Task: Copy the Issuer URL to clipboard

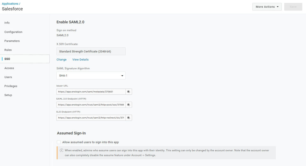Action: [x=129, y=92]
